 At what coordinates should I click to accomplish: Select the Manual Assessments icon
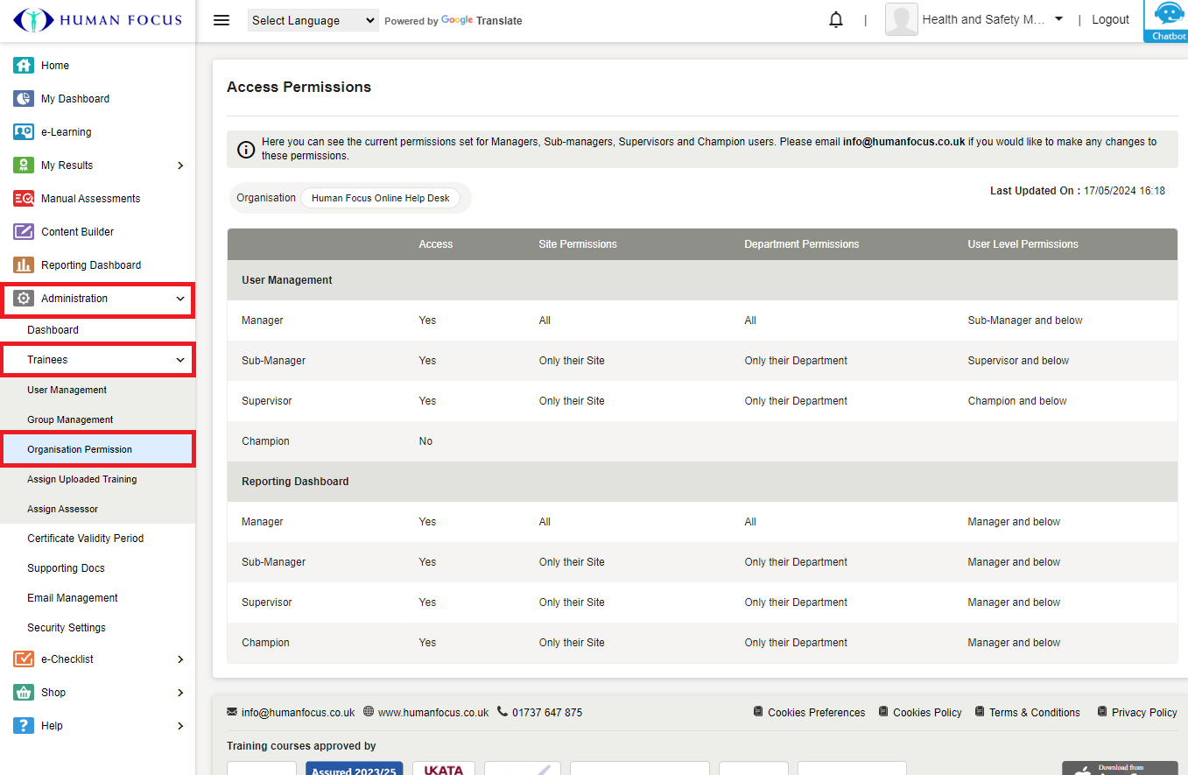pyautogui.click(x=24, y=199)
